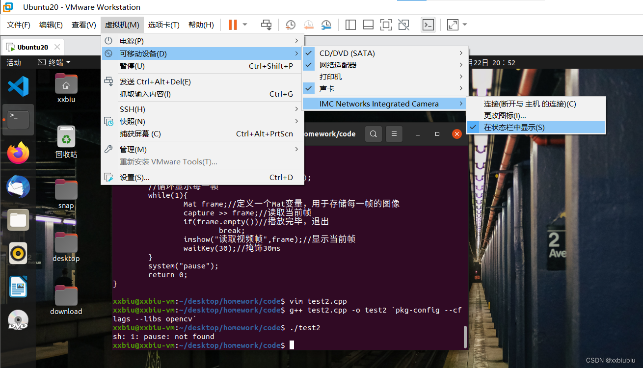Screen dimensions: 643x368
Task: Open Rhythmbox from the dock
Action: [18, 253]
